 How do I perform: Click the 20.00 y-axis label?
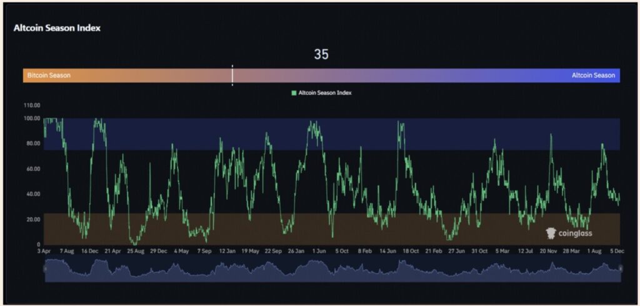point(33,219)
